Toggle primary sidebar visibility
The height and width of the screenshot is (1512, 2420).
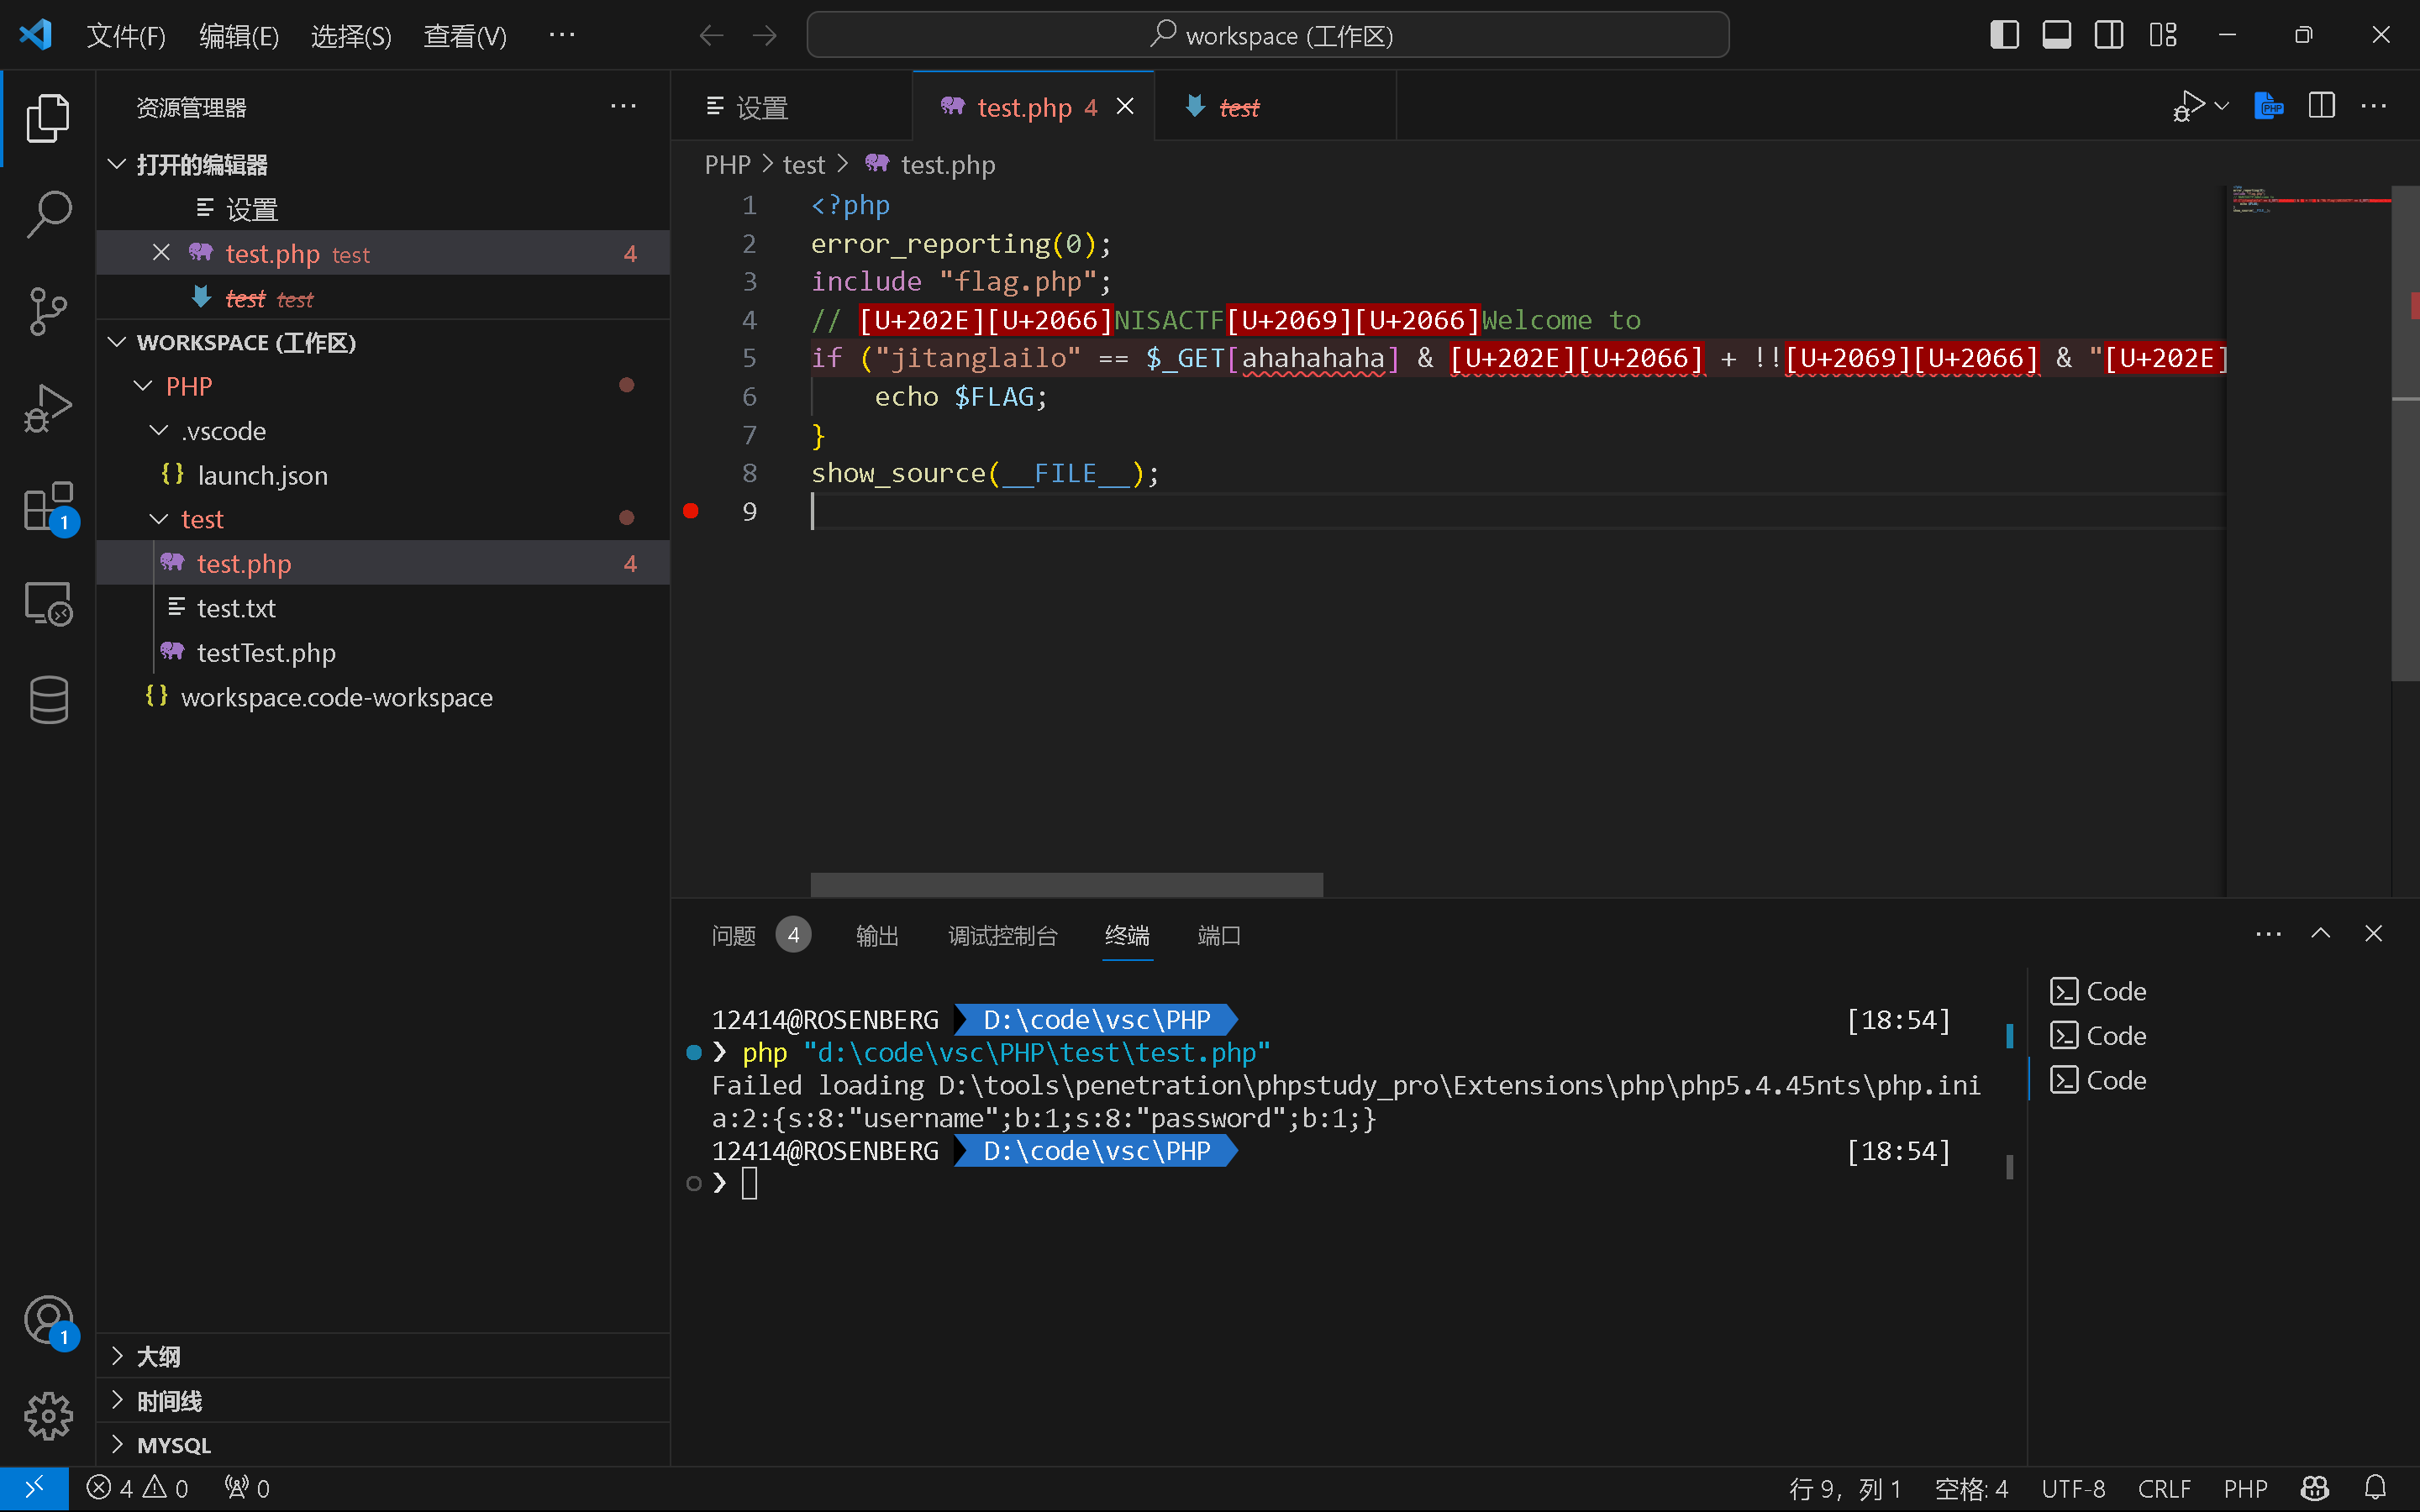tap(2004, 35)
